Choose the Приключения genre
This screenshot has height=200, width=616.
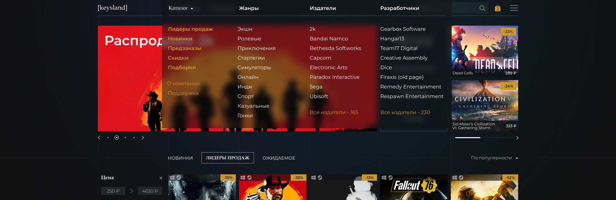[256, 48]
